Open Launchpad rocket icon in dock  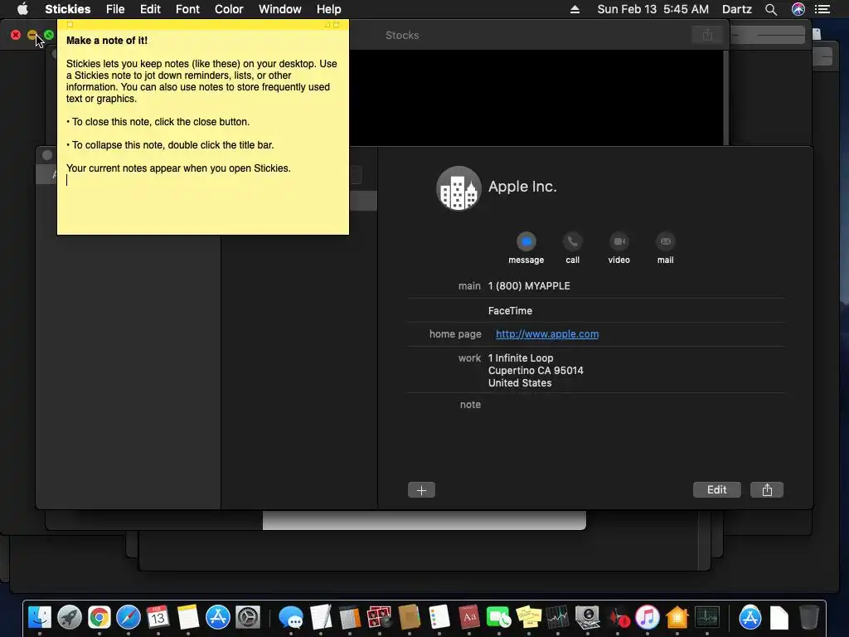(x=70, y=617)
